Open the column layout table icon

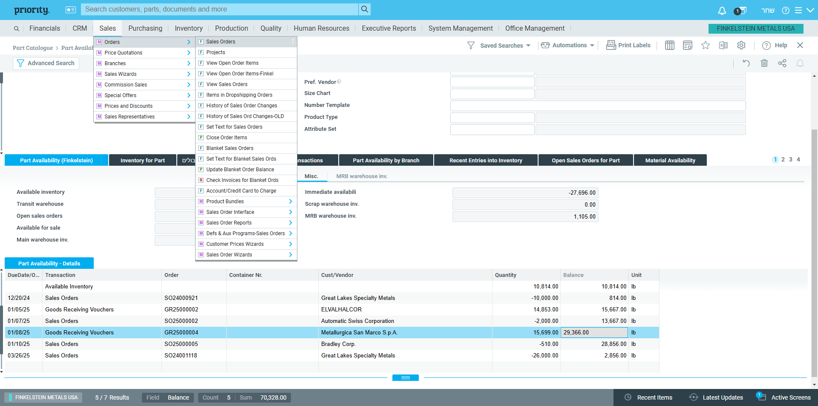tap(670, 45)
